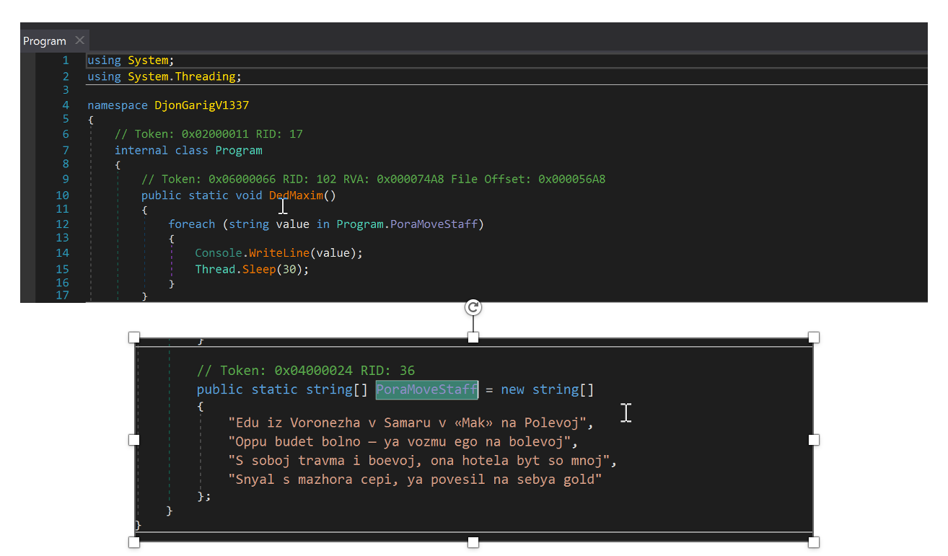Switch to the Program tab
The height and width of the screenshot is (556, 948).
(45, 41)
